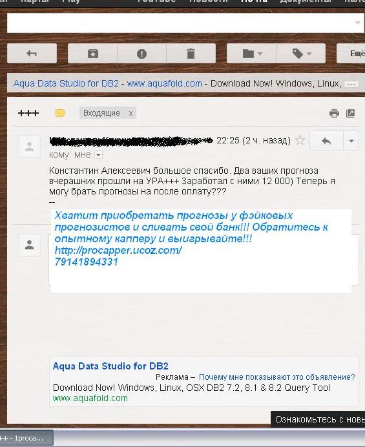
Task: Expand more reply options next to Reply
Action: pos(351,141)
